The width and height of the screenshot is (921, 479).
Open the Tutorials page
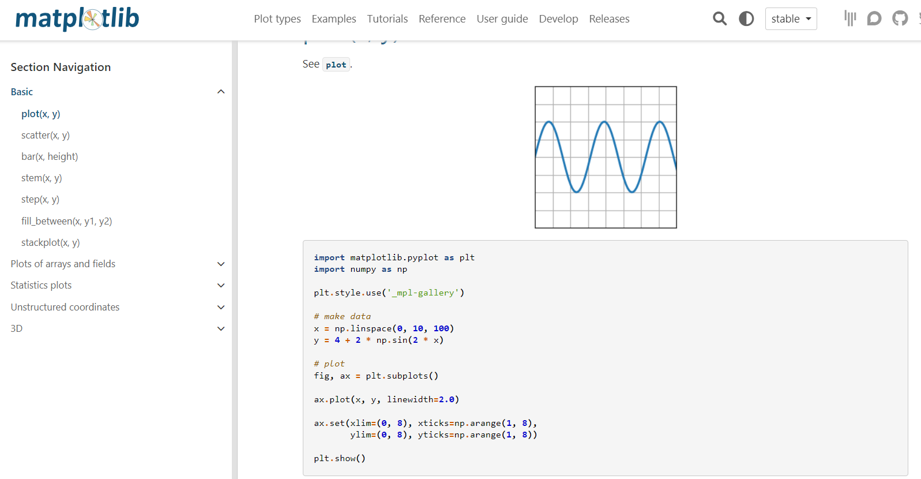coord(388,18)
